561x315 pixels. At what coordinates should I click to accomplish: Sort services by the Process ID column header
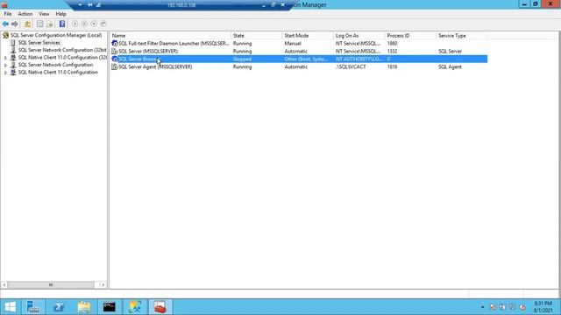[x=410, y=36]
